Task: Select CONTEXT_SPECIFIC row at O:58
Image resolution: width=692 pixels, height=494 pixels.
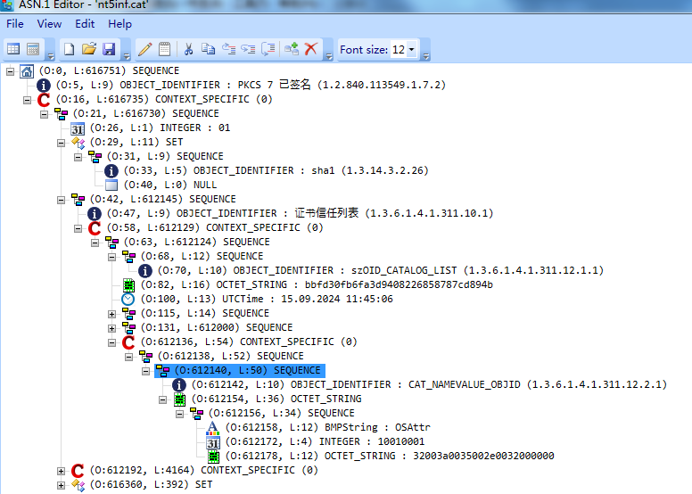Action: point(215,227)
